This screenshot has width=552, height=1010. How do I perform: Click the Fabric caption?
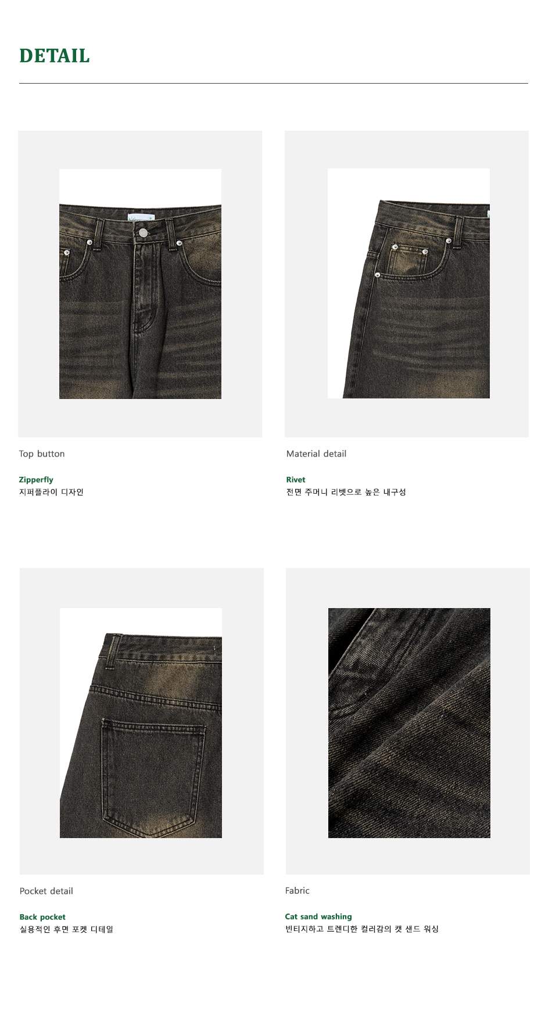click(297, 891)
